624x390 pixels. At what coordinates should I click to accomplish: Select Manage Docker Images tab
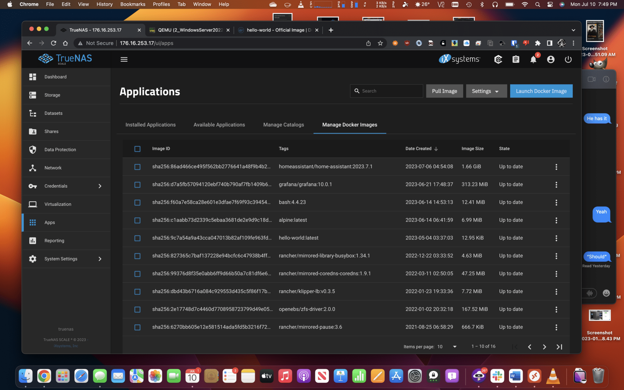350,125
